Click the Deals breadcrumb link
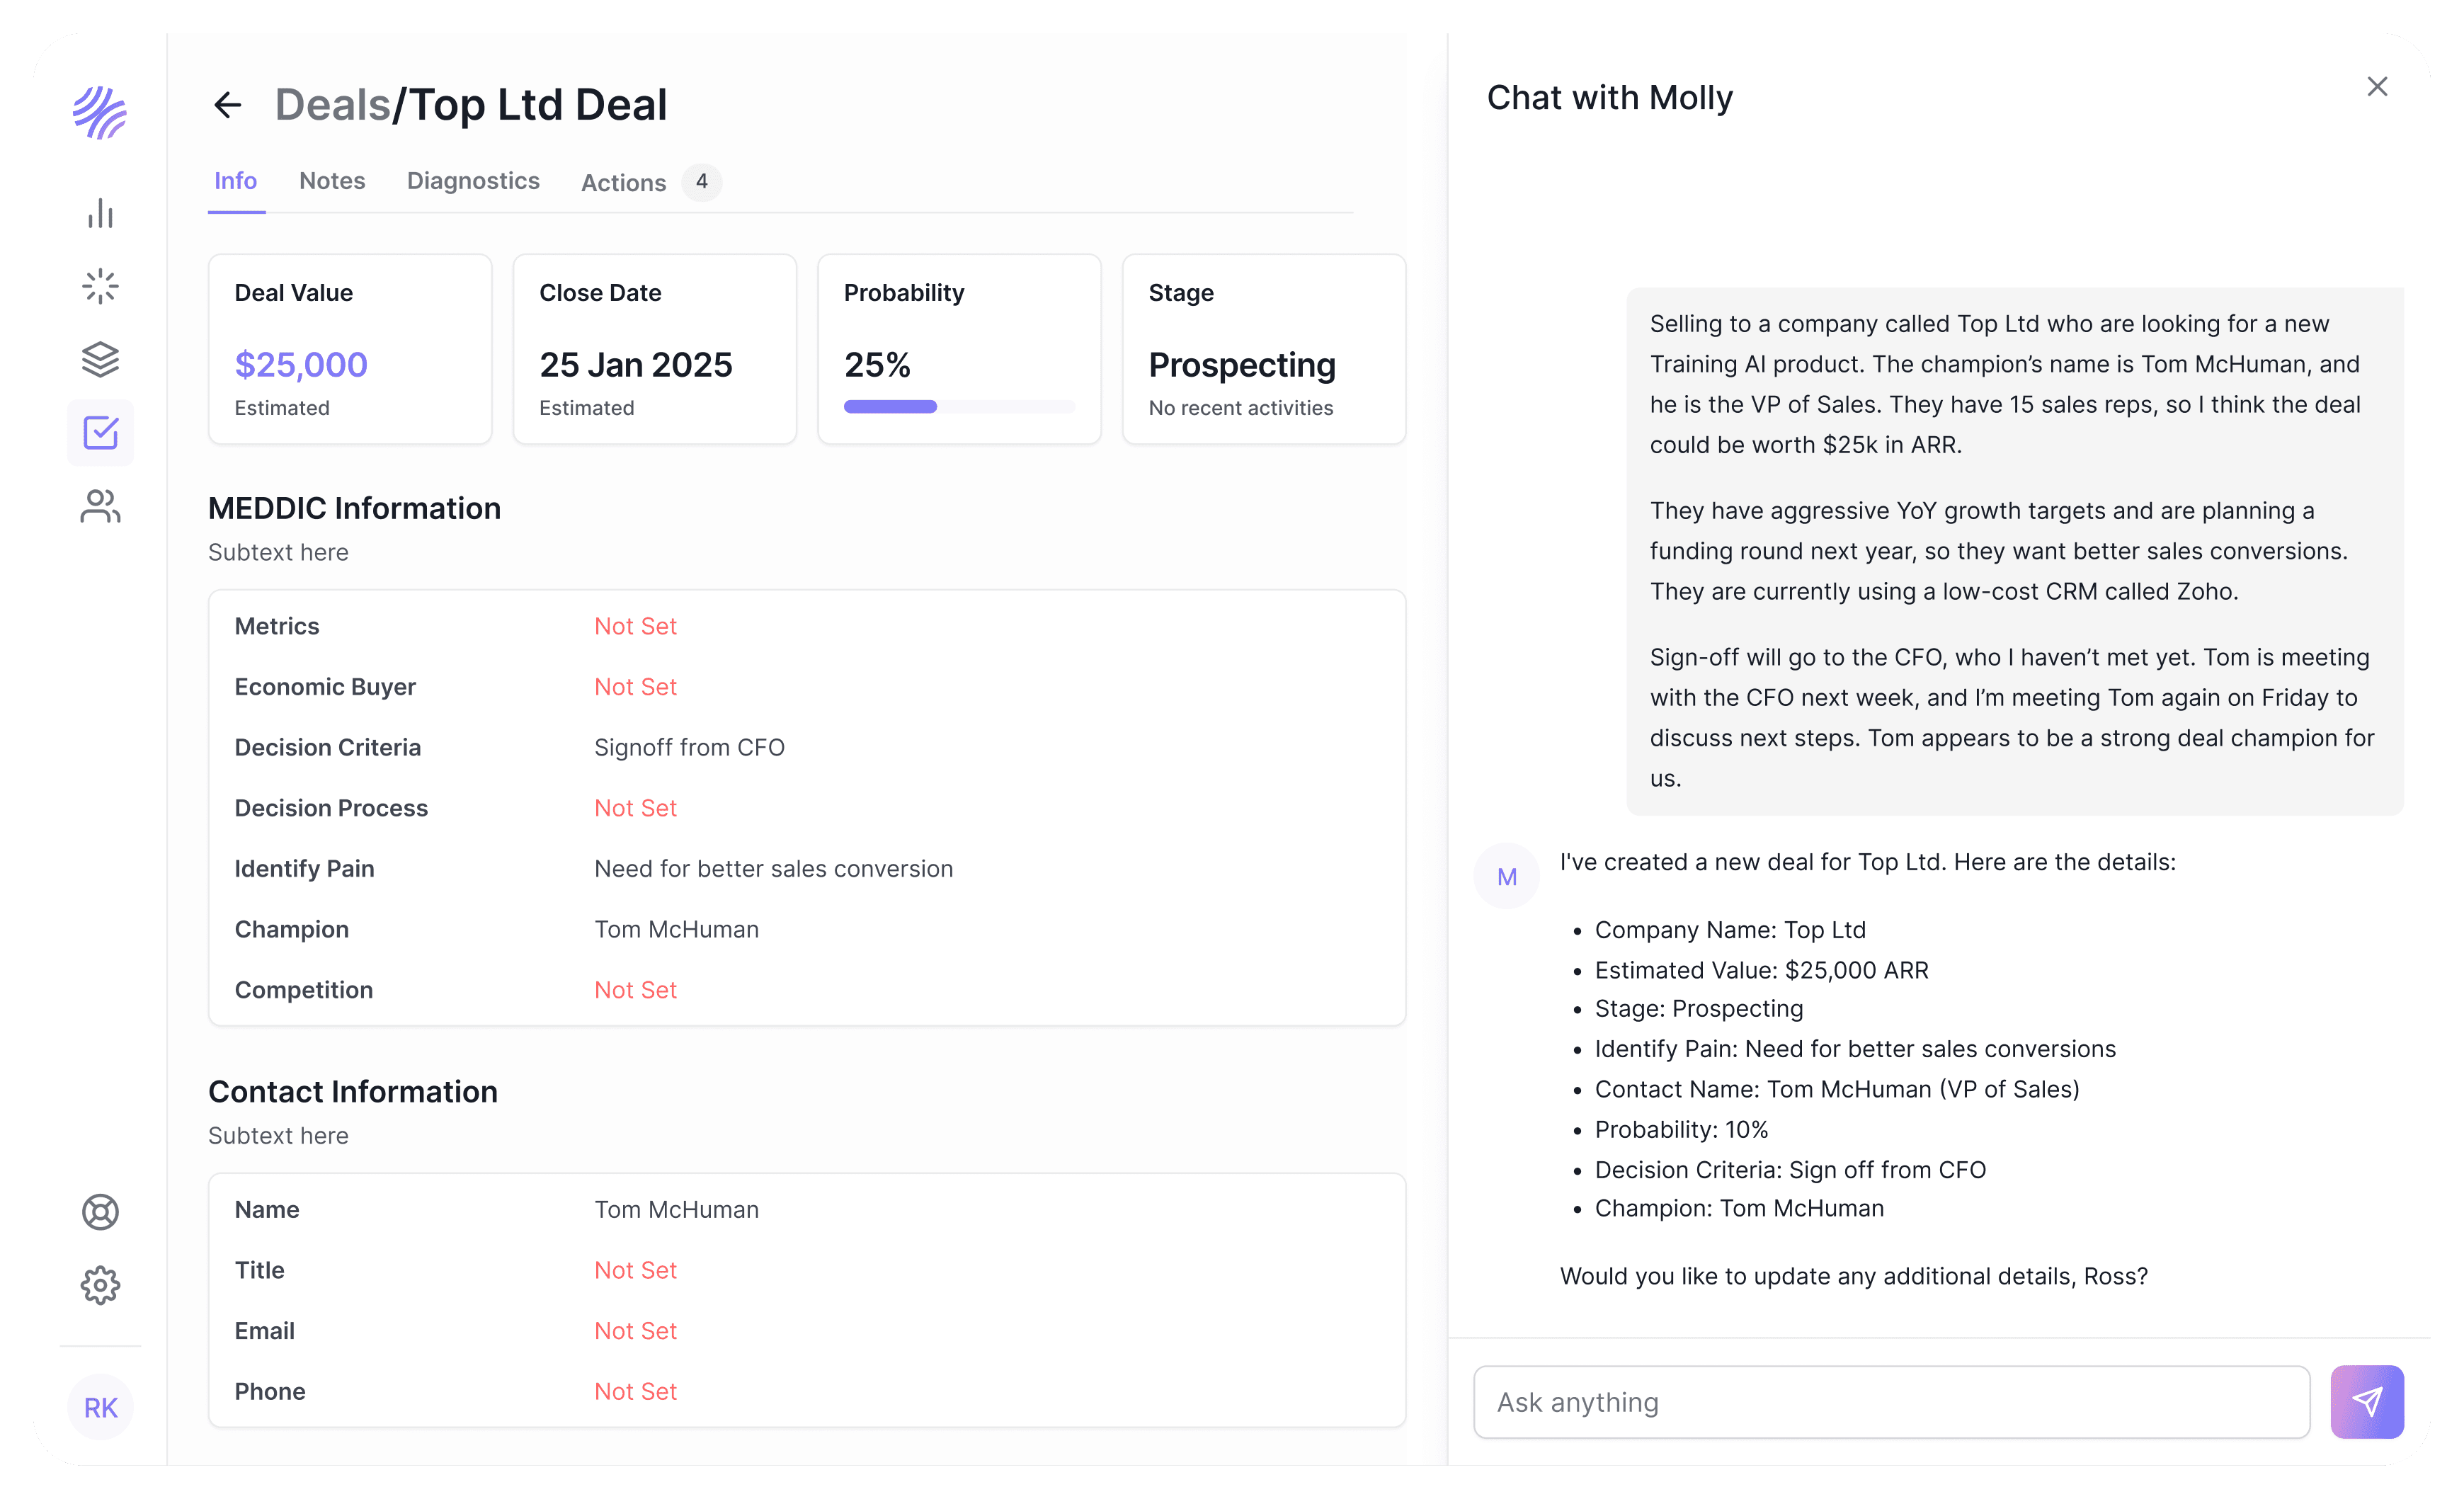Viewport: 2464px width, 1499px height. click(x=332, y=105)
